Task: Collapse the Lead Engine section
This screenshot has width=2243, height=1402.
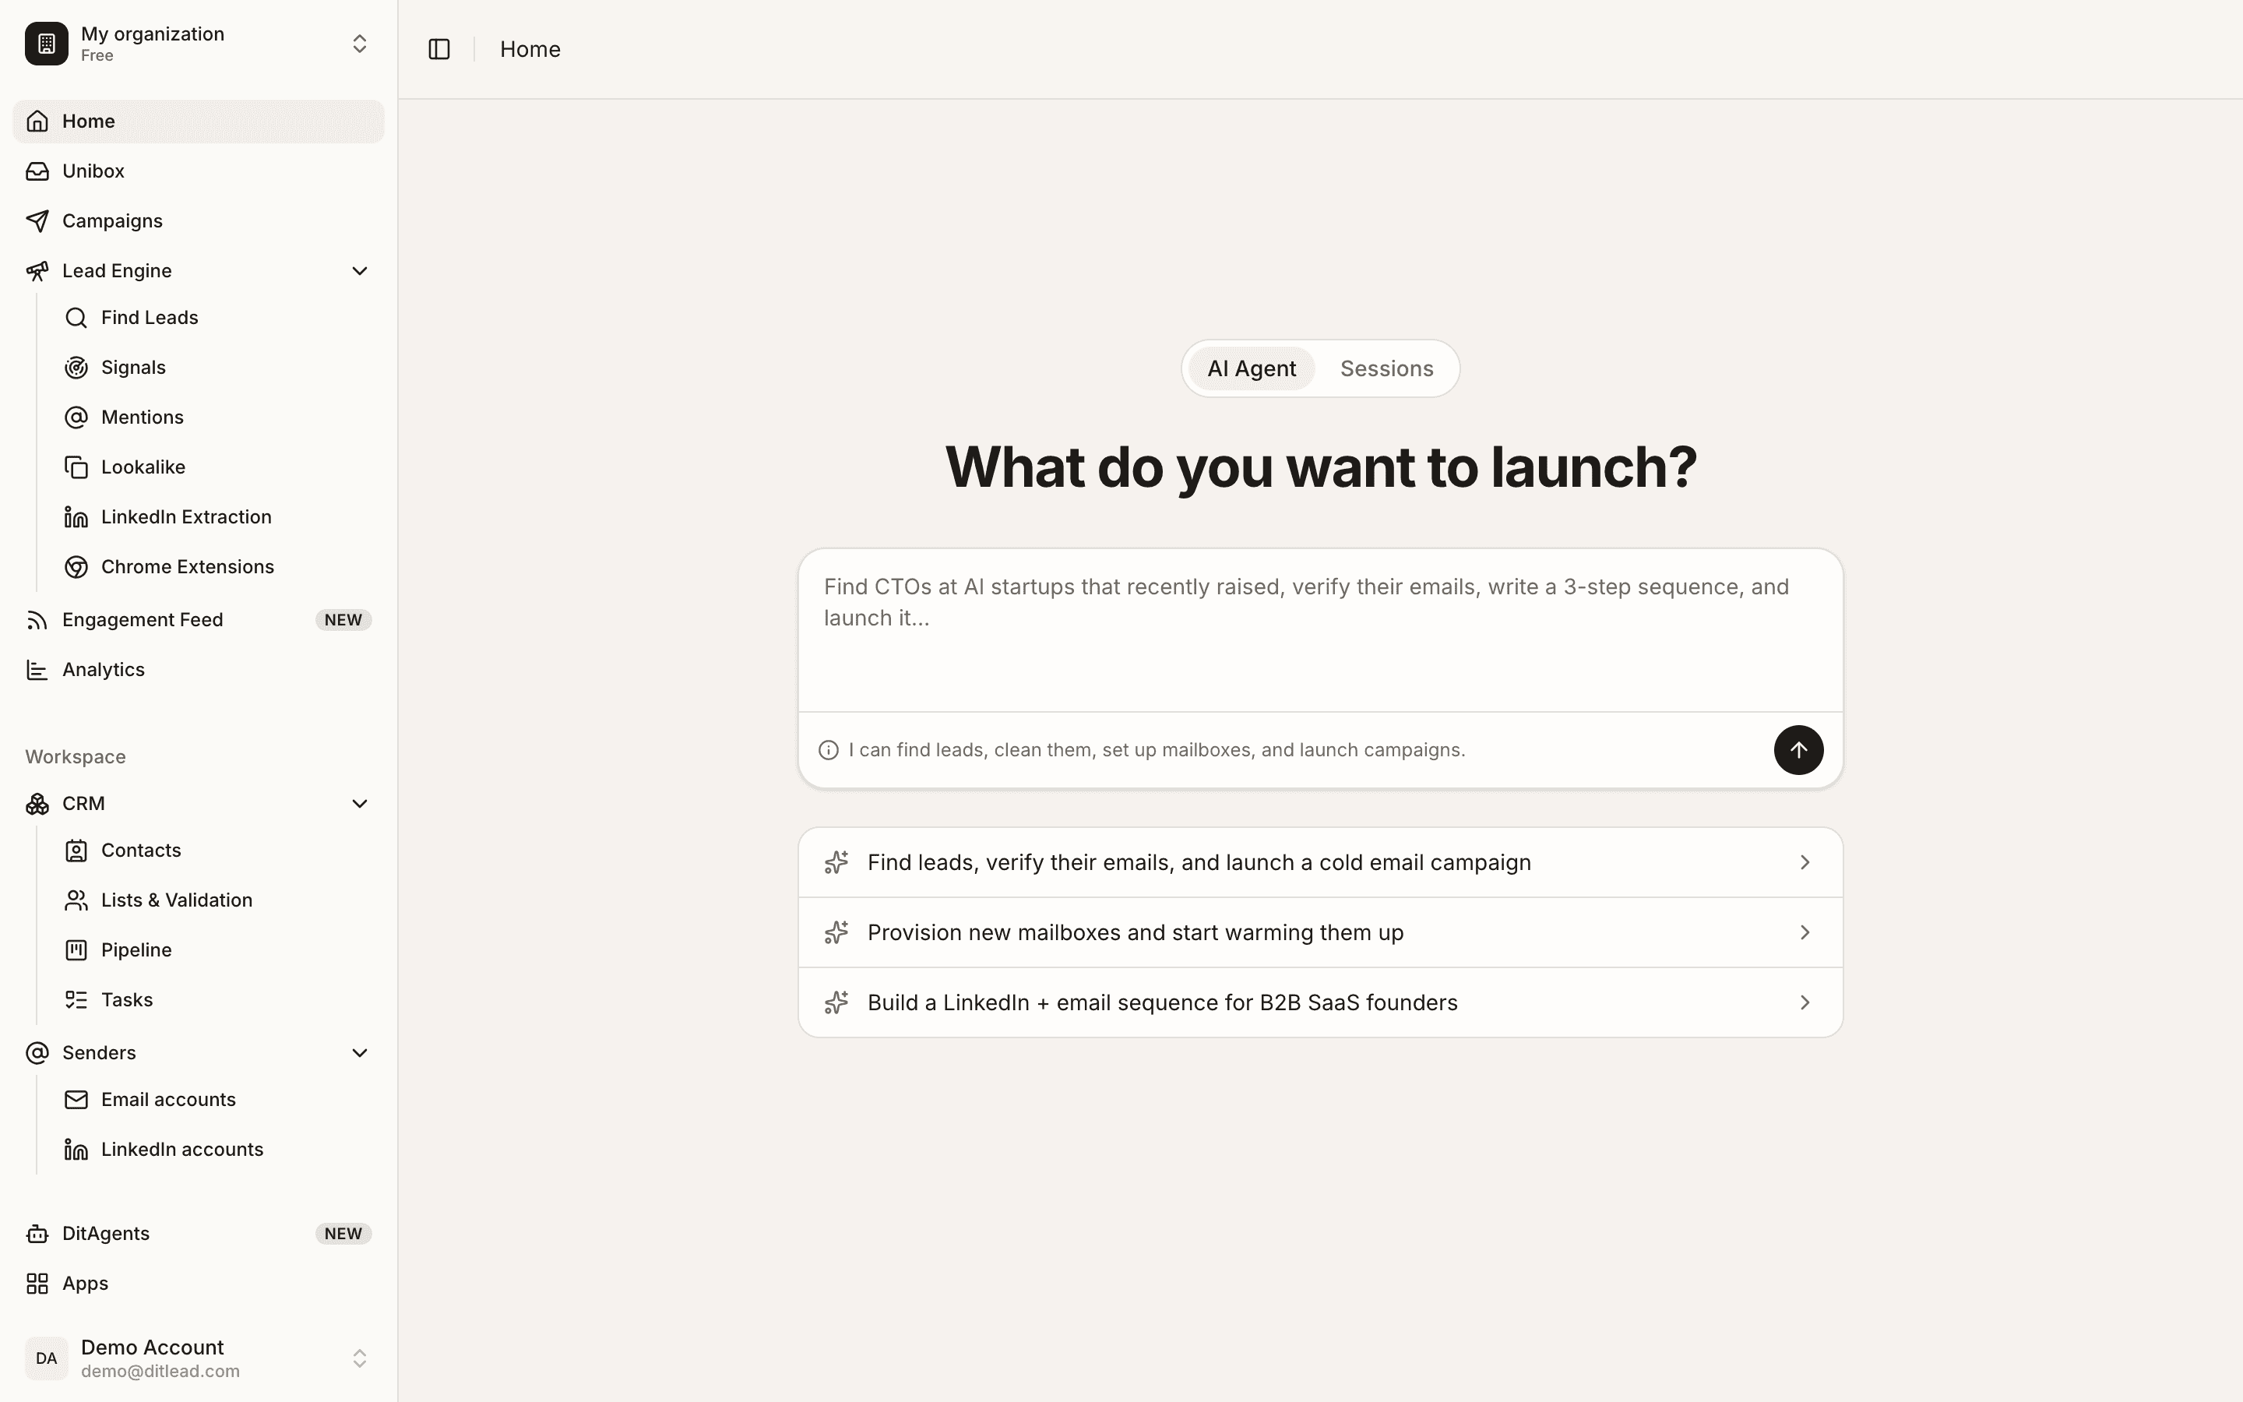Action: coord(360,271)
